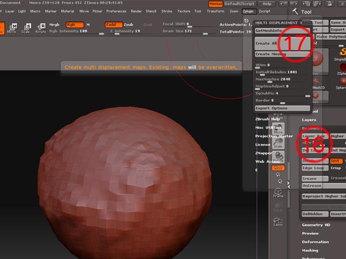The height and width of the screenshot is (259, 346).
Task: Click the Rotate icon in the right shelf
Action: coord(278,157)
